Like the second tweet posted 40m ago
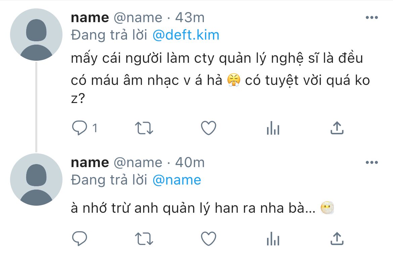Image resolution: width=393 pixels, height=255 pixels. coord(209,239)
